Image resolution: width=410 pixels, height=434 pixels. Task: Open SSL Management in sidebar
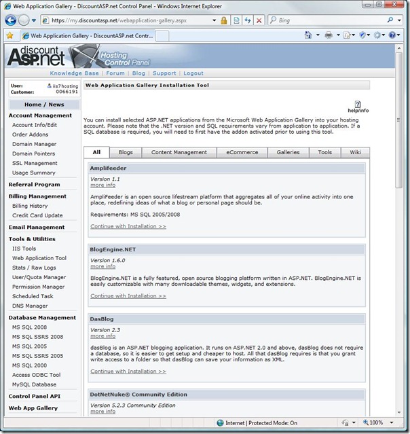(x=35, y=163)
